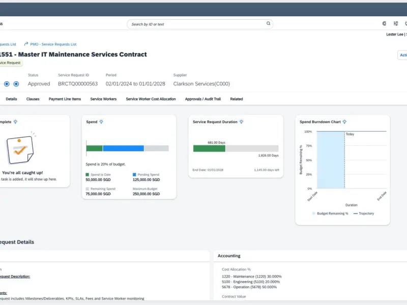Select the first status step circle
Image resolution: width=407 pixels, height=305 pixels.
[x=7, y=84]
